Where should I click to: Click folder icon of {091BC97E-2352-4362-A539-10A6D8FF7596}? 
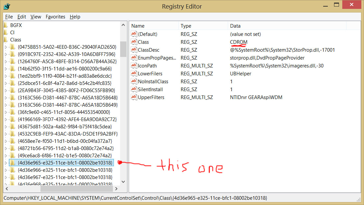pyautogui.click(x=13, y=54)
